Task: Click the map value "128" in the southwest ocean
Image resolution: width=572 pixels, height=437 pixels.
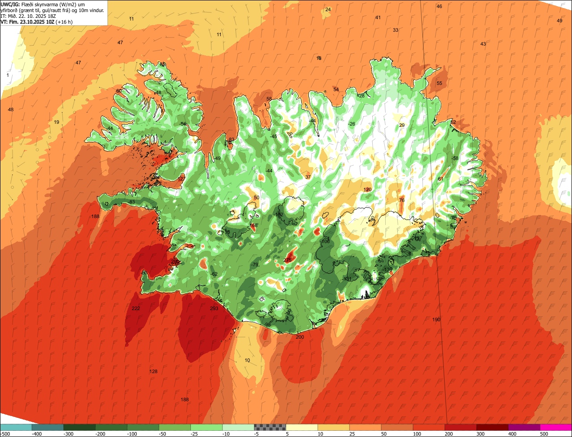Action: point(153,371)
